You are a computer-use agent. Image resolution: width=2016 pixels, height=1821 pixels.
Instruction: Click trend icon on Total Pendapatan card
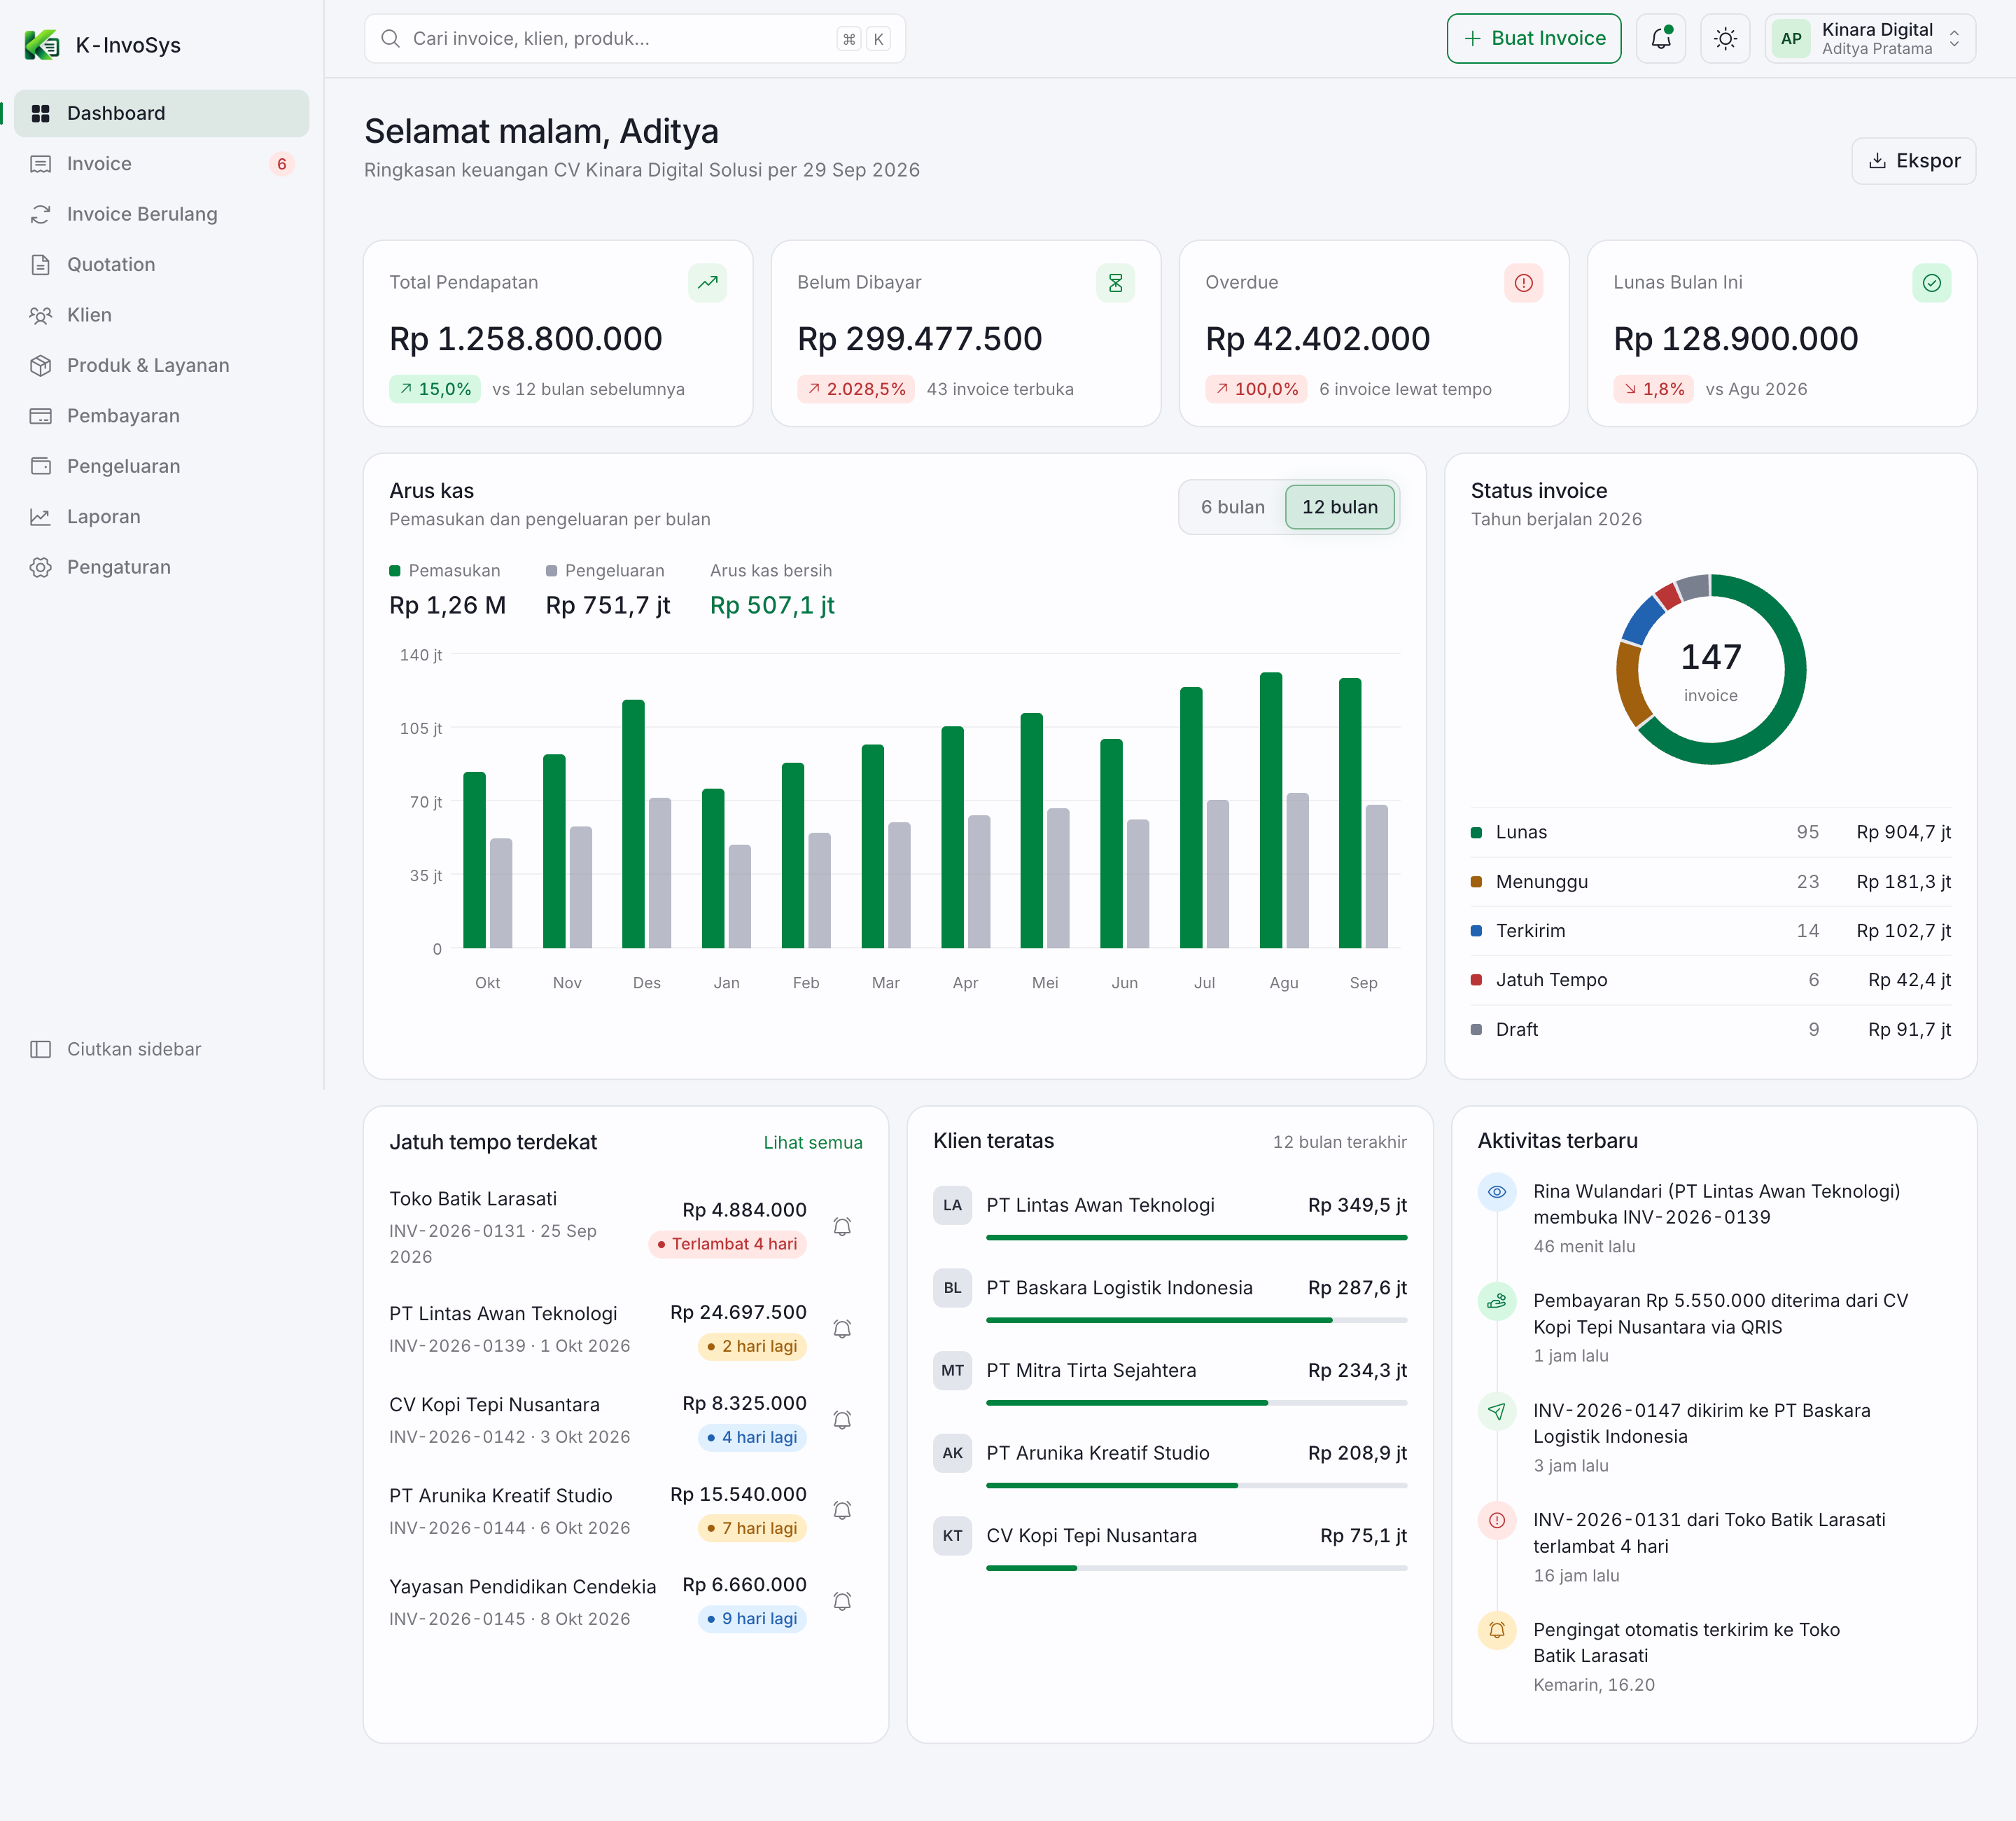click(x=707, y=283)
